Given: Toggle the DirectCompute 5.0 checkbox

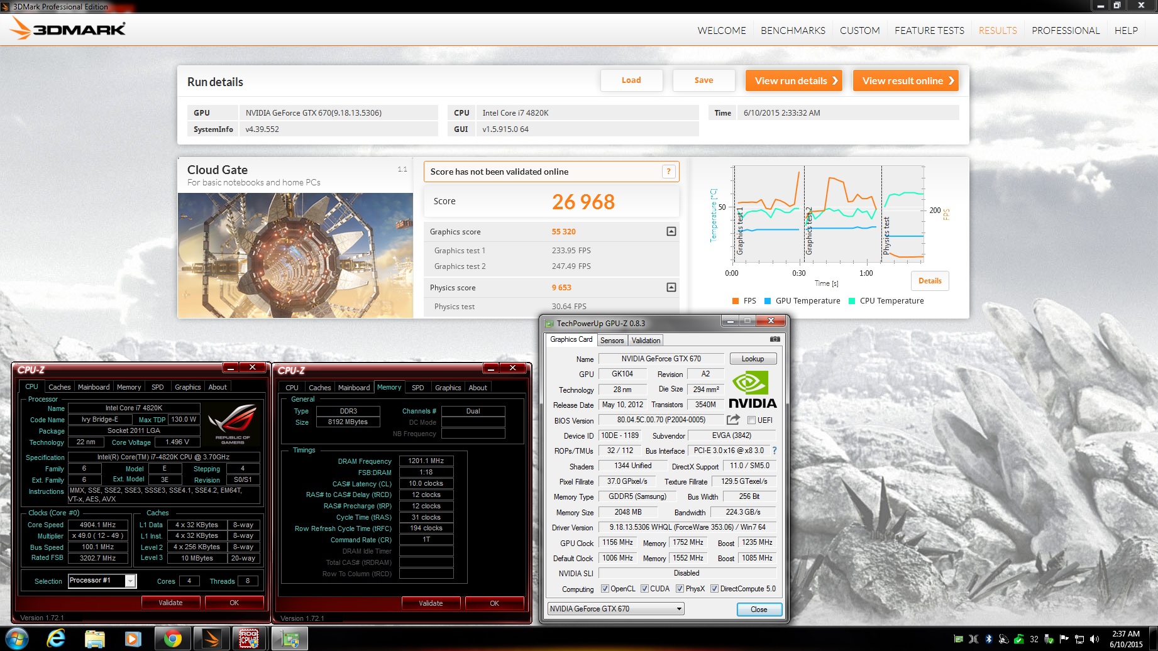Looking at the screenshot, I should (714, 589).
